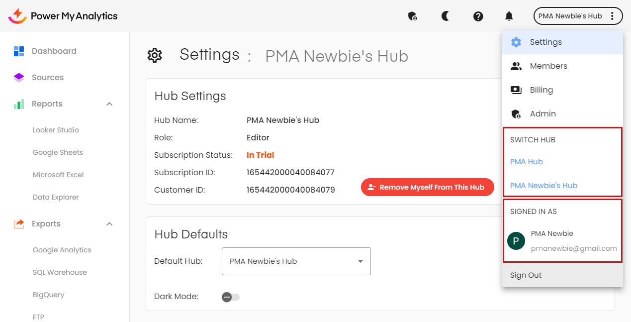Toggle dark mode via the moon icon
Viewport: 631px width, 322px height.
(x=446, y=16)
